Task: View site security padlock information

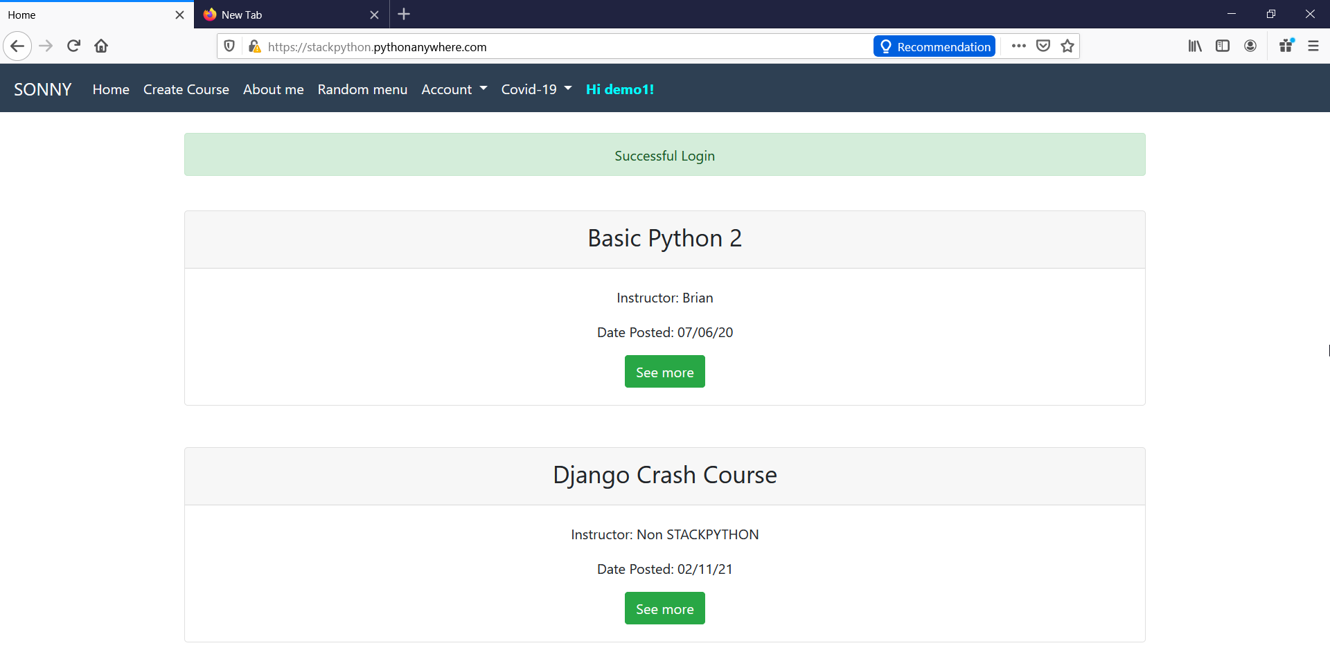Action: [x=254, y=46]
